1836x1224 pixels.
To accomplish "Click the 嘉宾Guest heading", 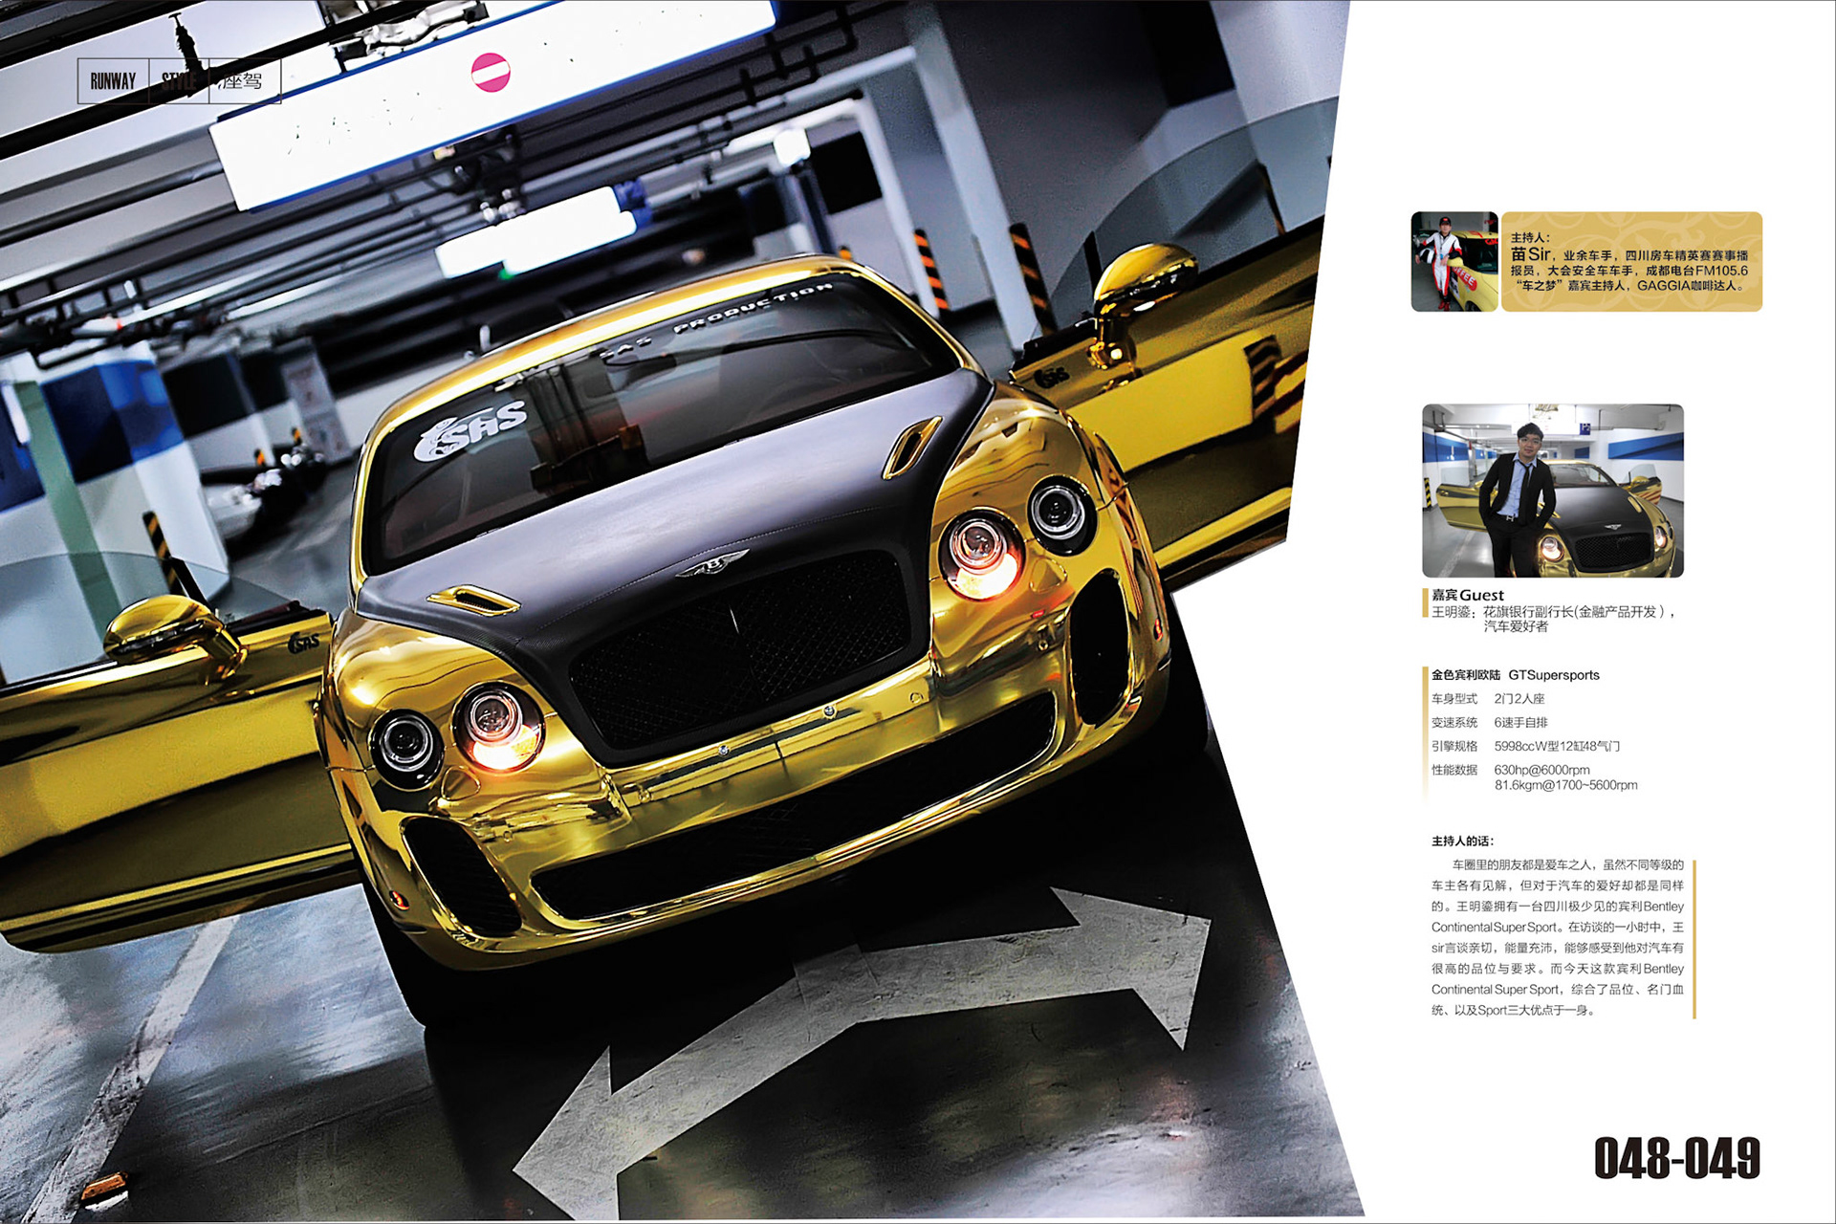I will [1467, 595].
